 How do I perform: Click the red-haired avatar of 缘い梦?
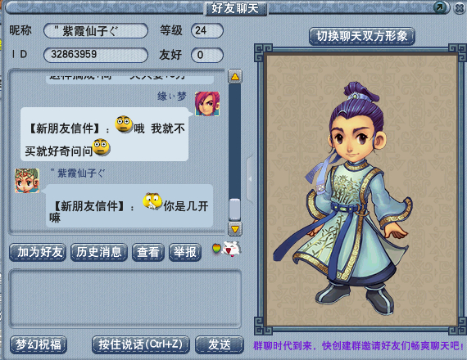tap(207, 104)
